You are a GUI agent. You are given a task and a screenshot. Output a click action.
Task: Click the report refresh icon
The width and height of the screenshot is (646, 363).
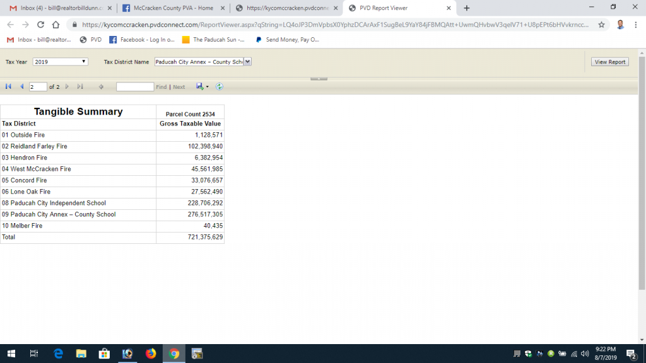[x=219, y=86]
